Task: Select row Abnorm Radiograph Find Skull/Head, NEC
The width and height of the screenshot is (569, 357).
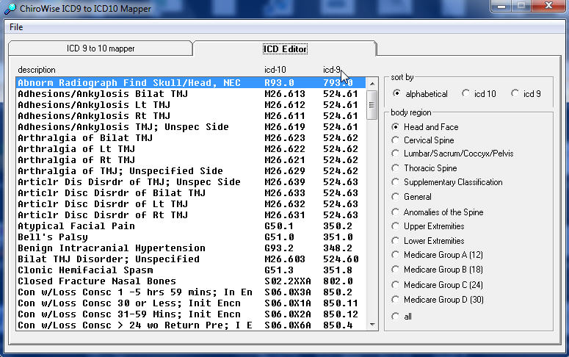Action: 191,83
